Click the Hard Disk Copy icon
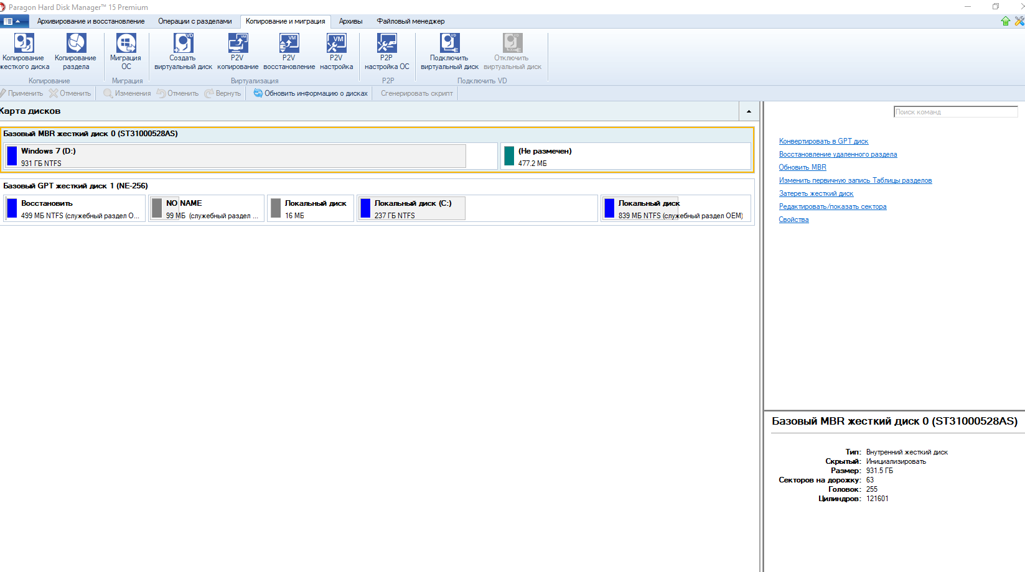 point(24,44)
